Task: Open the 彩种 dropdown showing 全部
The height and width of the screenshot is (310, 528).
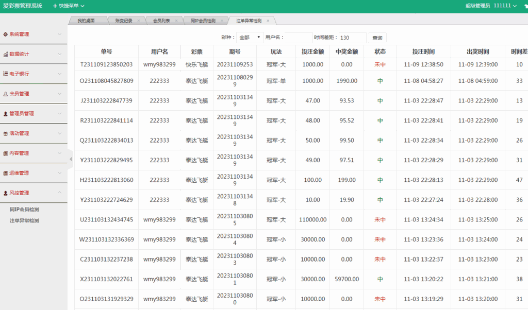Action: click(x=250, y=38)
